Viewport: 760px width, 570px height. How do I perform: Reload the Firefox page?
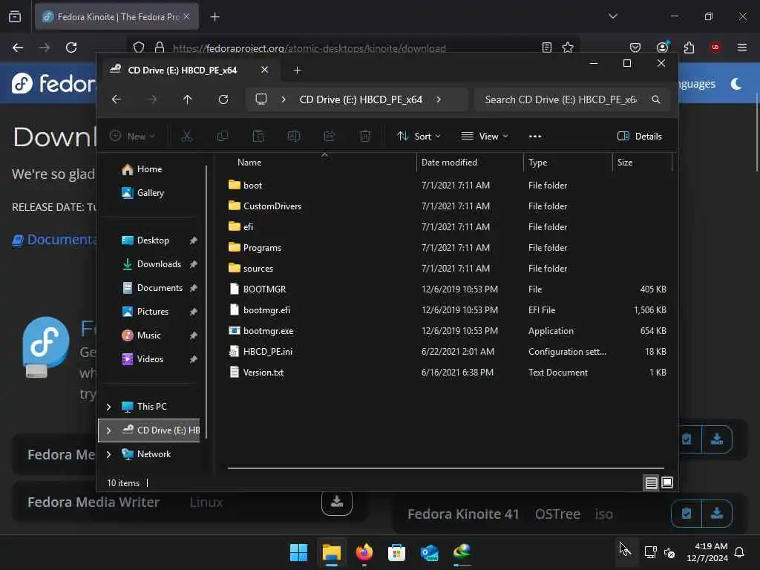point(71,47)
